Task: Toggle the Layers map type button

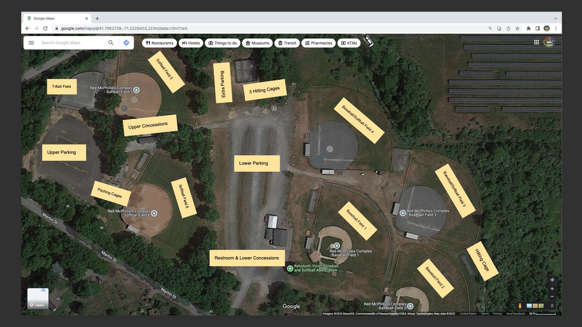Action: click(38, 299)
